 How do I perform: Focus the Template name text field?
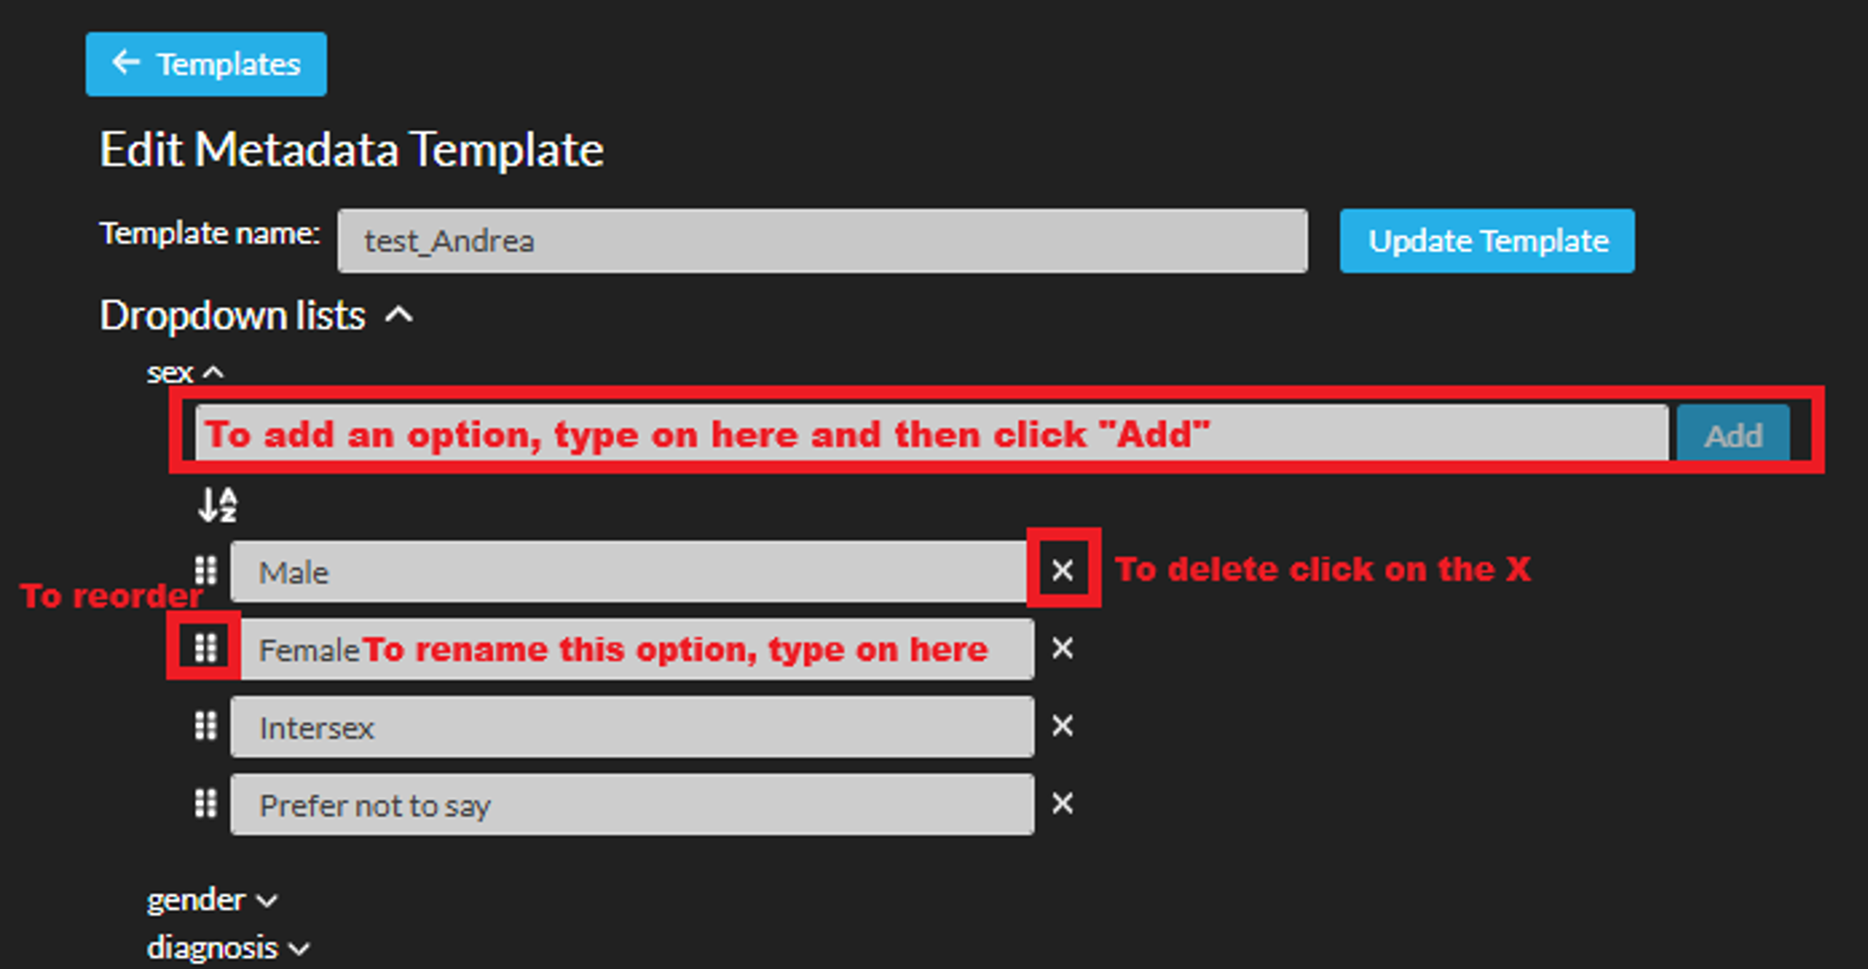(822, 241)
